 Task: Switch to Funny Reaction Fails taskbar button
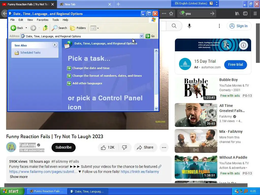[47, 191]
